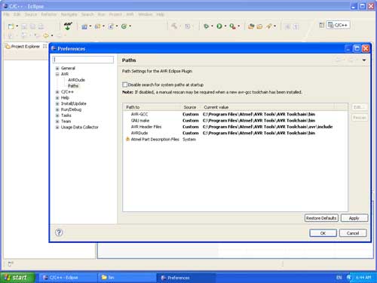Click the Search flashlight icon
Viewport: 377px width, 283px height.
point(269,26)
